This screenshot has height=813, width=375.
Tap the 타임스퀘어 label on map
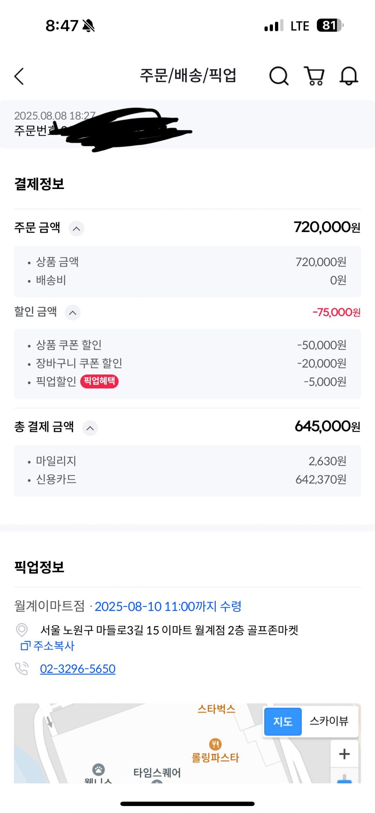point(157,772)
